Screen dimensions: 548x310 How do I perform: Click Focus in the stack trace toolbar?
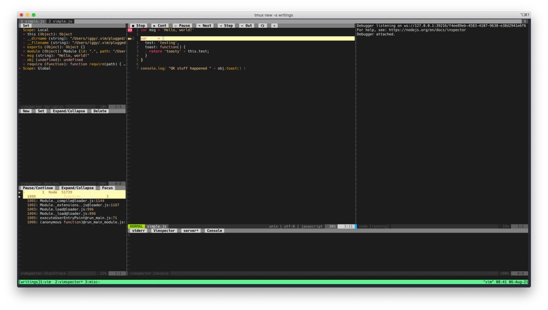[108, 188]
